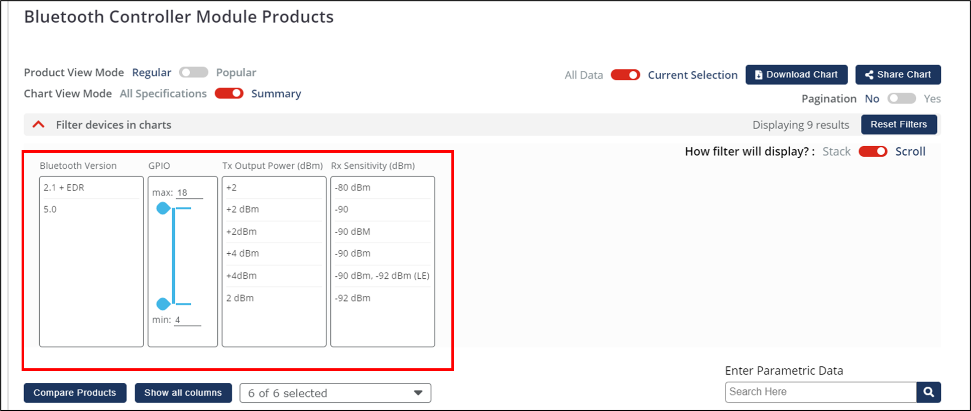The height and width of the screenshot is (411, 971).
Task: Toggle Product View Mode Regular/Popular switch
Action: coord(194,72)
